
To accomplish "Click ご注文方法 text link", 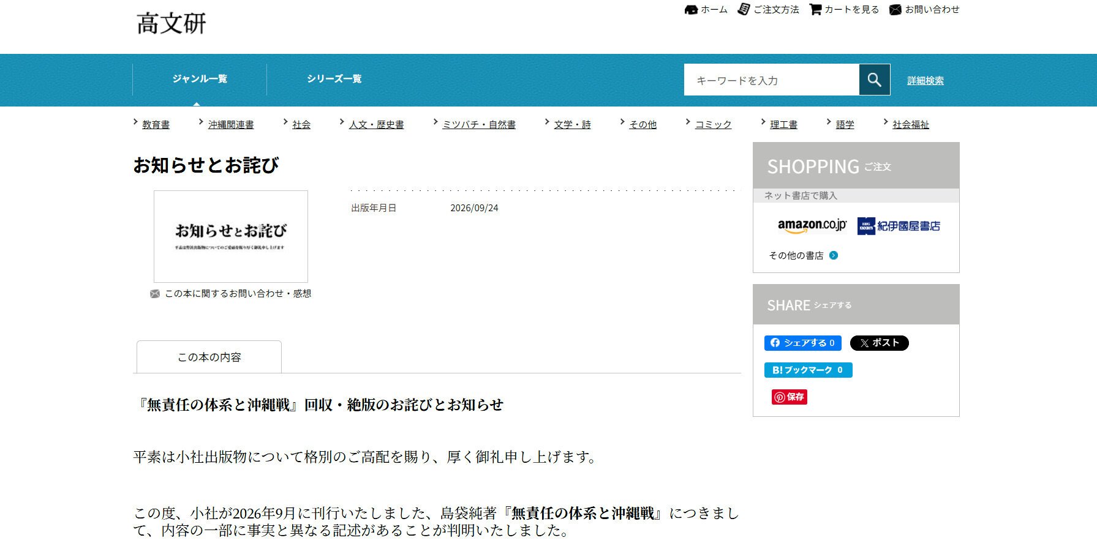I will [x=776, y=10].
